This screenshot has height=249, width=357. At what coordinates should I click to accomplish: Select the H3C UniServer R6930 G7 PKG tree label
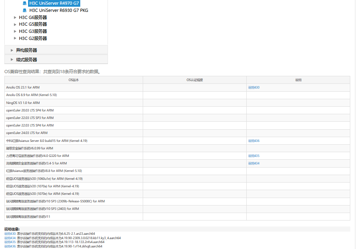(x=59, y=10)
